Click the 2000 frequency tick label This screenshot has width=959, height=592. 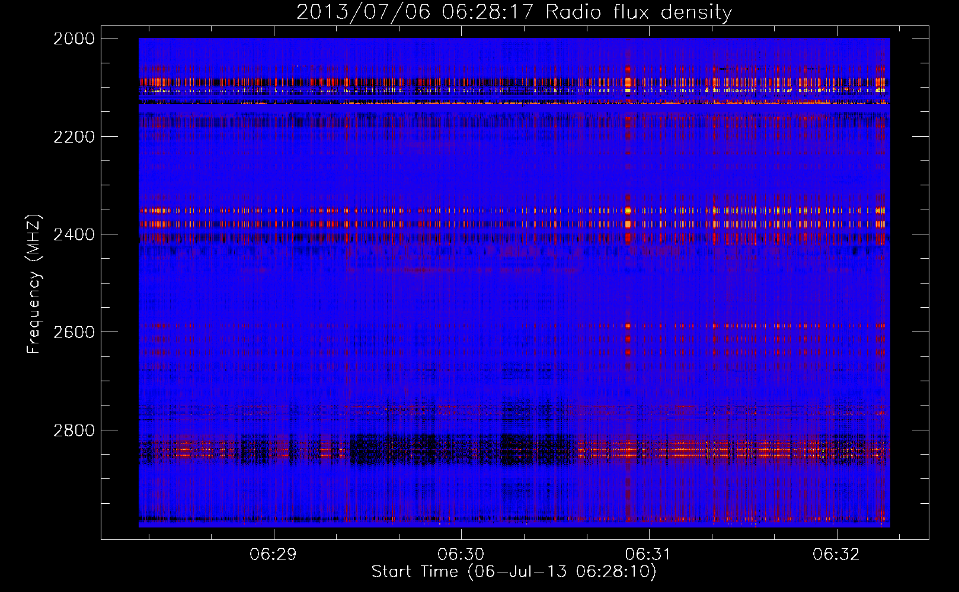(74, 38)
